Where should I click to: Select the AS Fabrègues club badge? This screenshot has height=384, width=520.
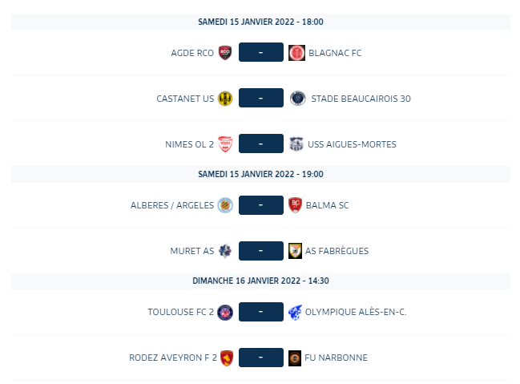tap(295, 251)
